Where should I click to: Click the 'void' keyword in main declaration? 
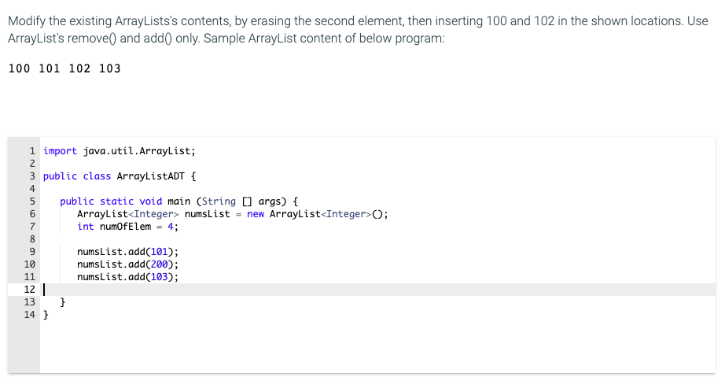click(x=151, y=201)
